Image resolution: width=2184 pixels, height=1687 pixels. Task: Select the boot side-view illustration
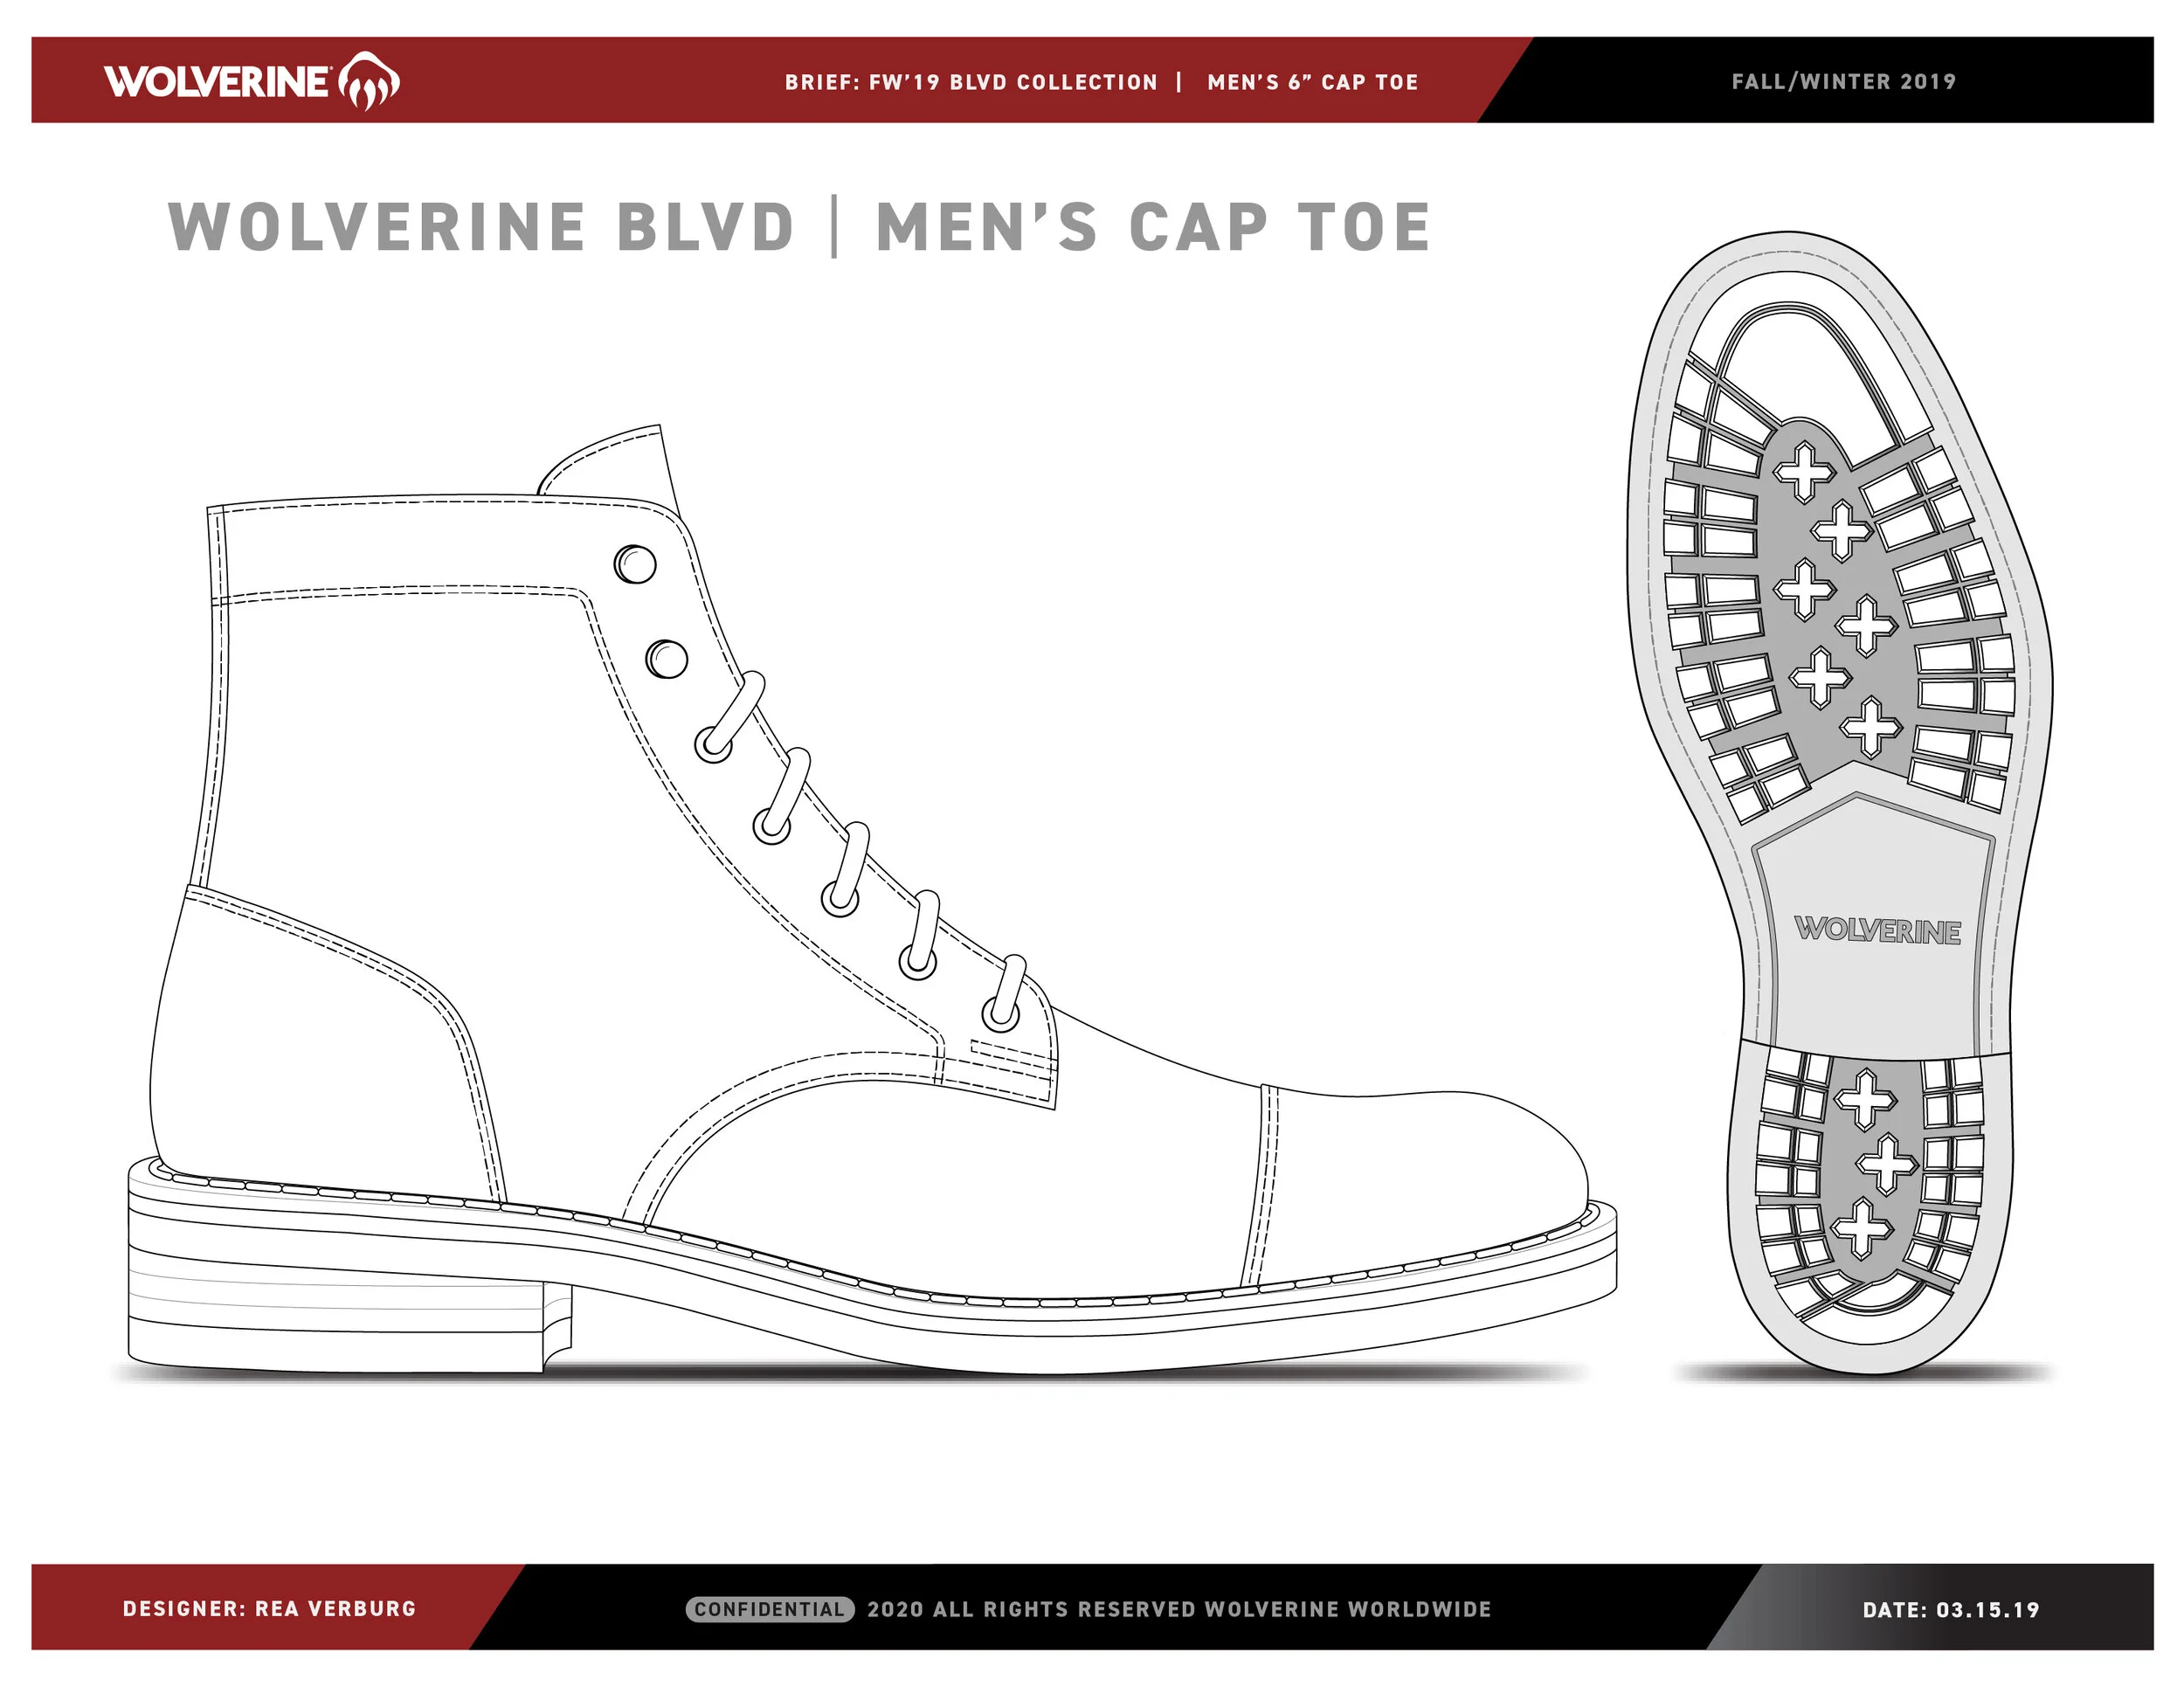tap(872, 899)
